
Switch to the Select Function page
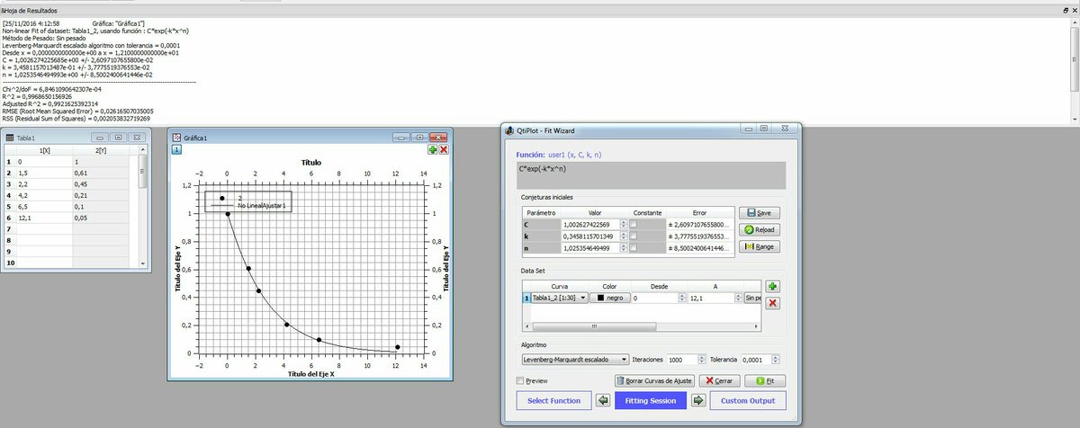pos(553,400)
